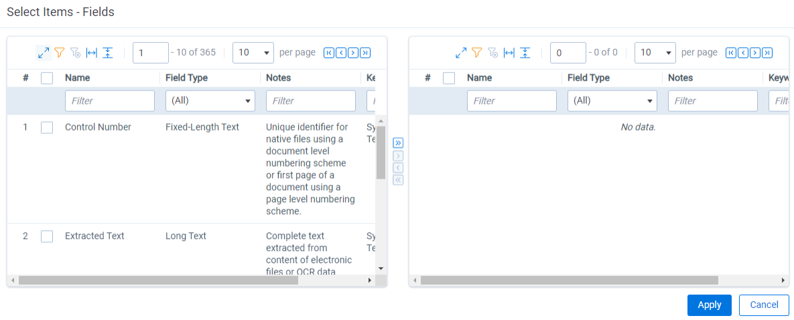Move all items left with double-arrow button

click(x=398, y=179)
